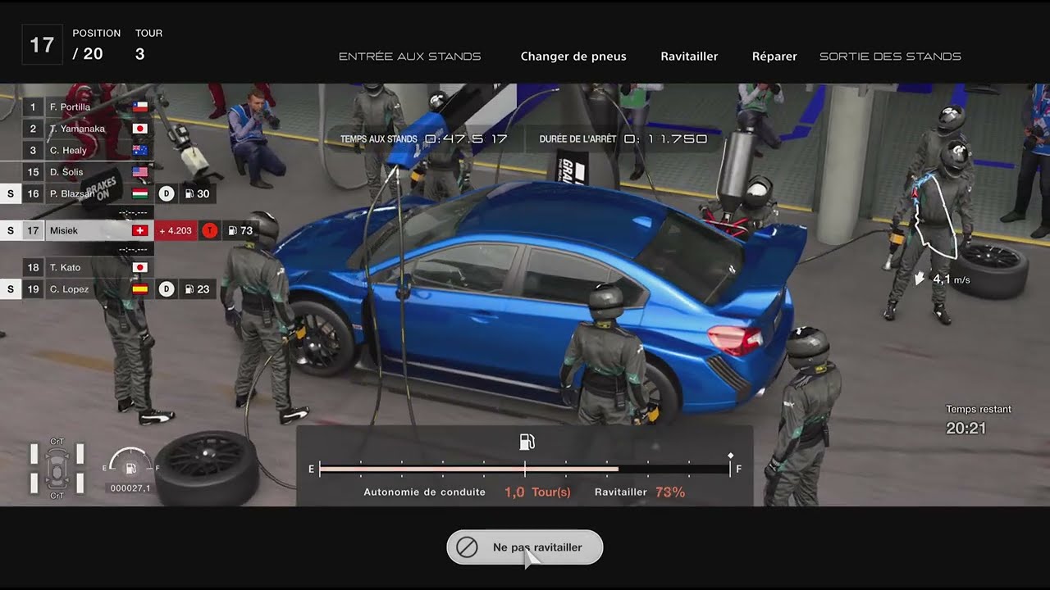Select T. Yamanaka row in leaderboard
The height and width of the screenshot is (590, 1050).
[x=88, y=129]
